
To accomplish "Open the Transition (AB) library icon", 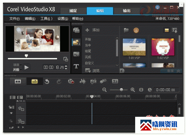I will 76,54.
